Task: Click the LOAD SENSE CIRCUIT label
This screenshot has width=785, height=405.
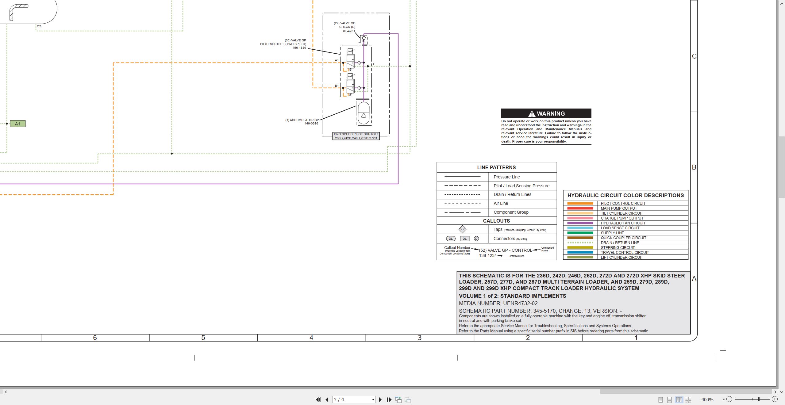Action: pos(620,228)
